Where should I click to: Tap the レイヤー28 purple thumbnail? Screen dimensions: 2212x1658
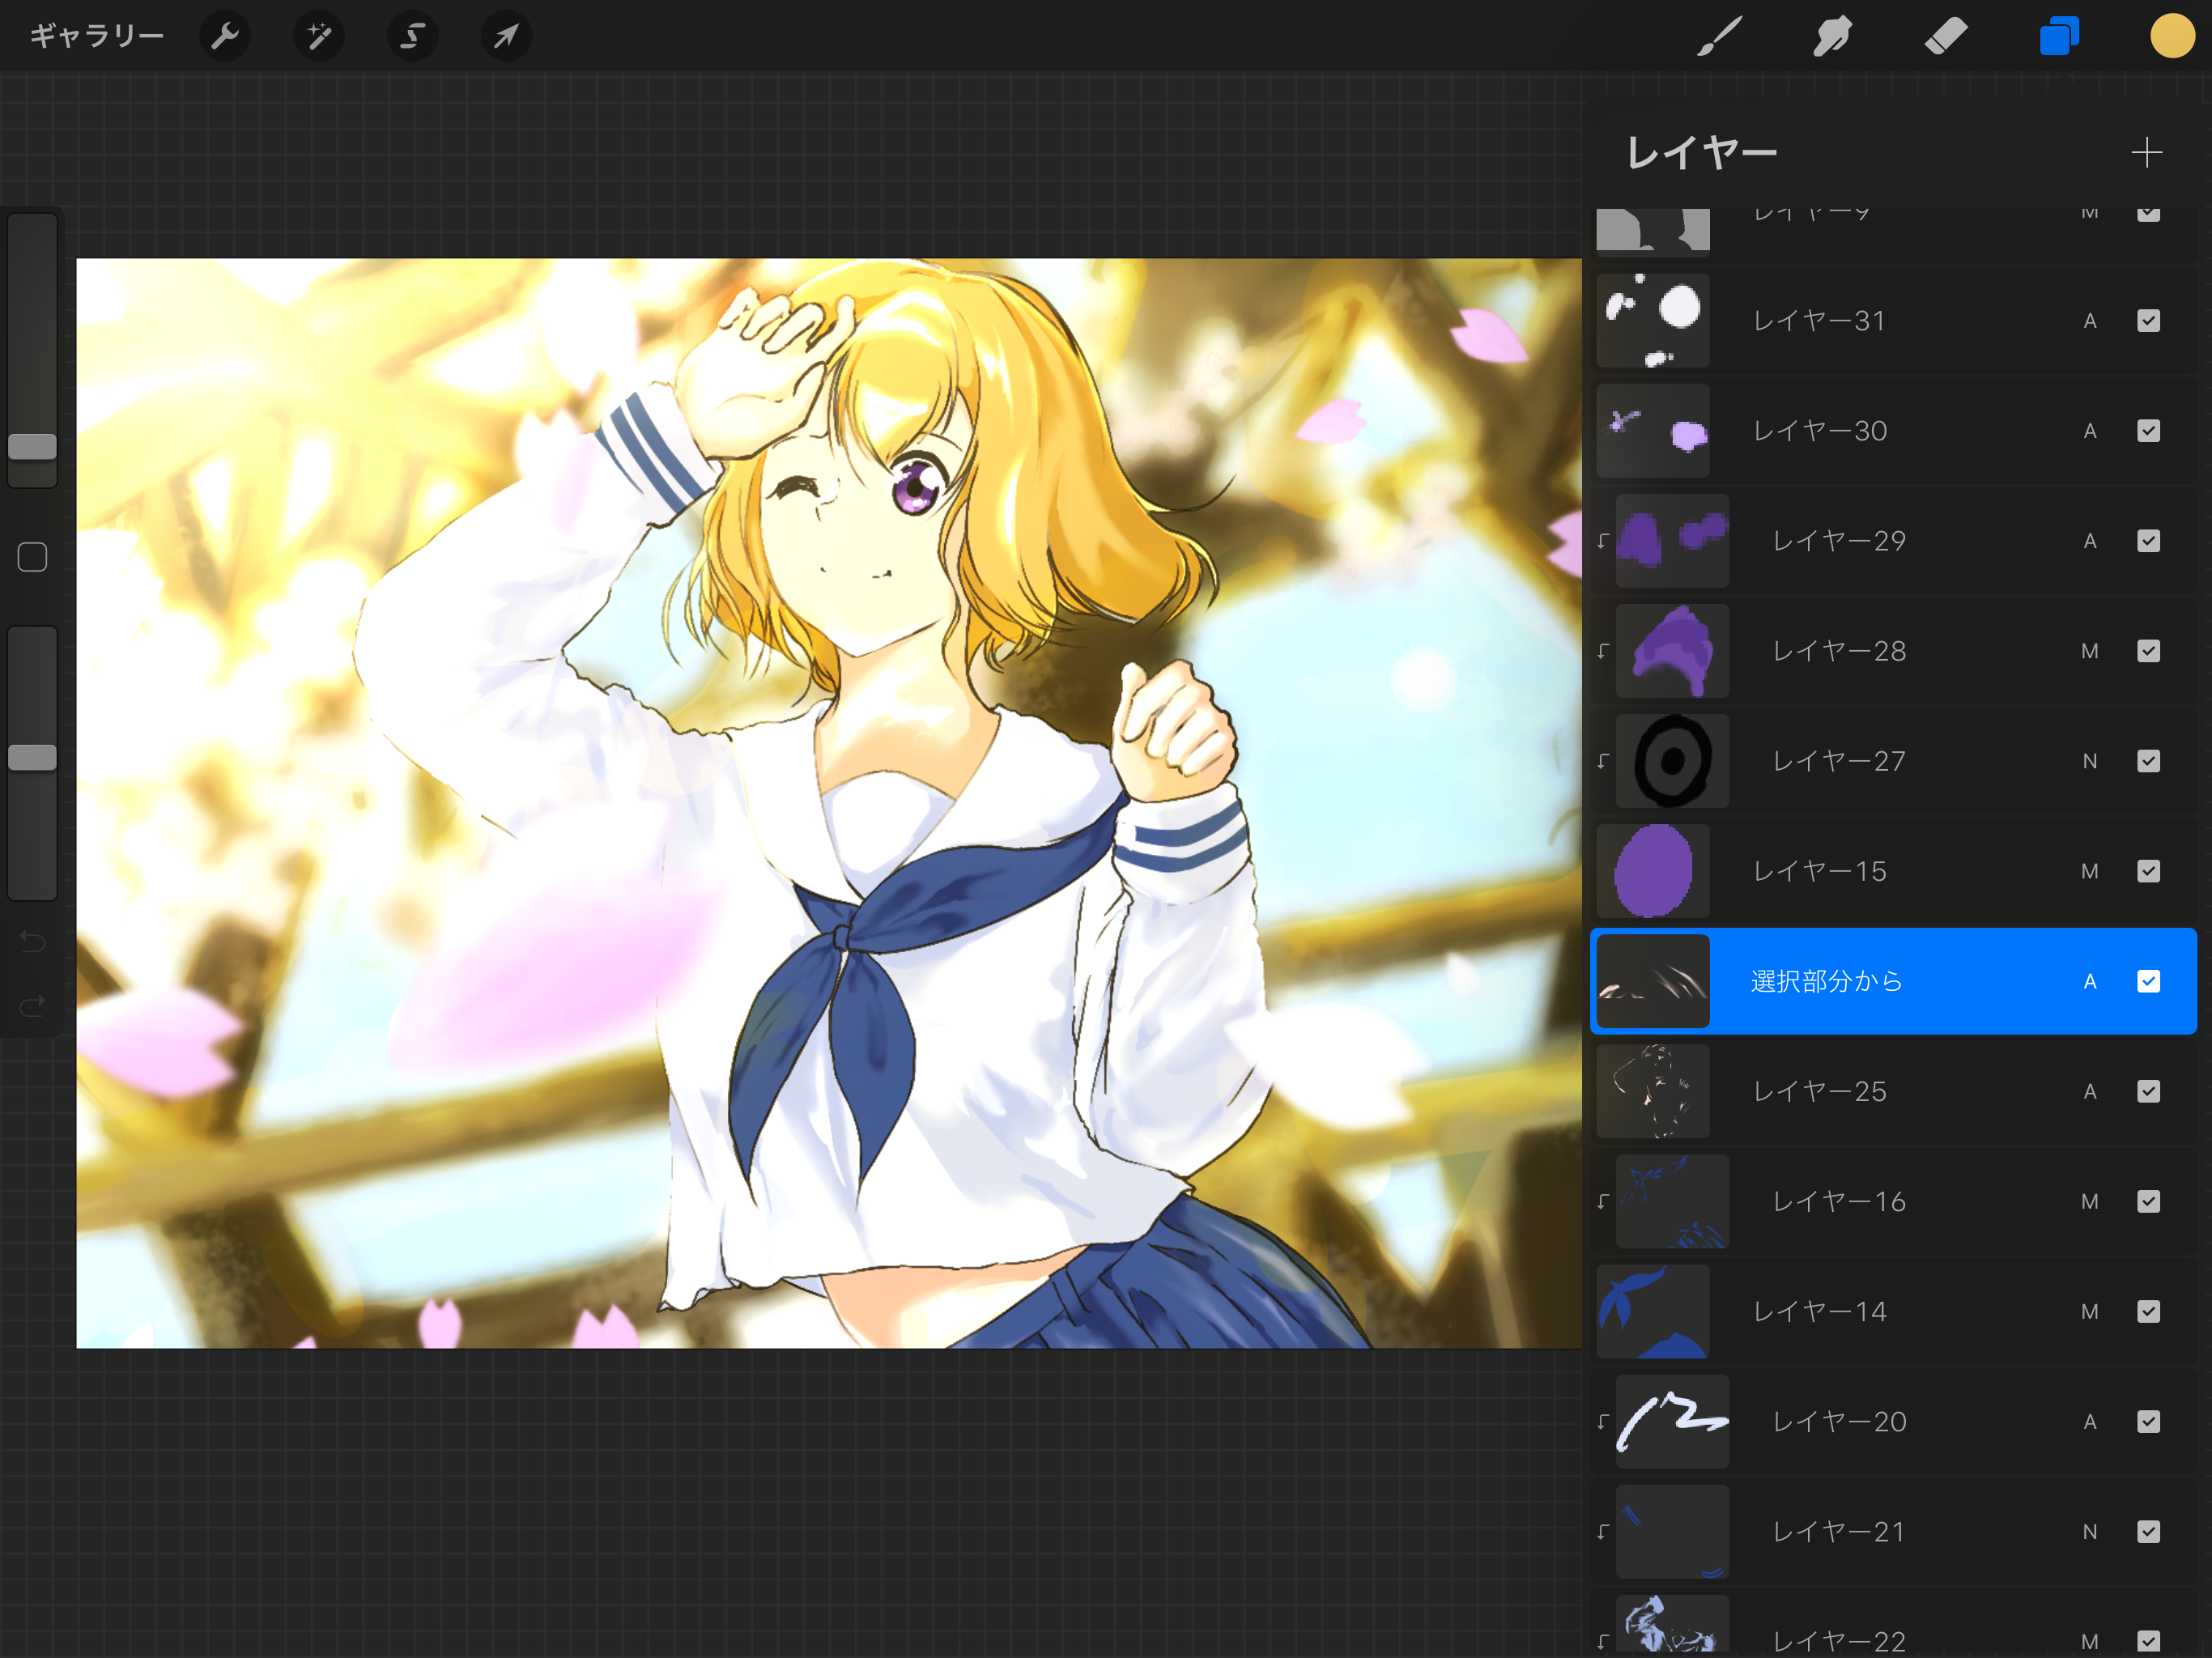pos(1672,651)
